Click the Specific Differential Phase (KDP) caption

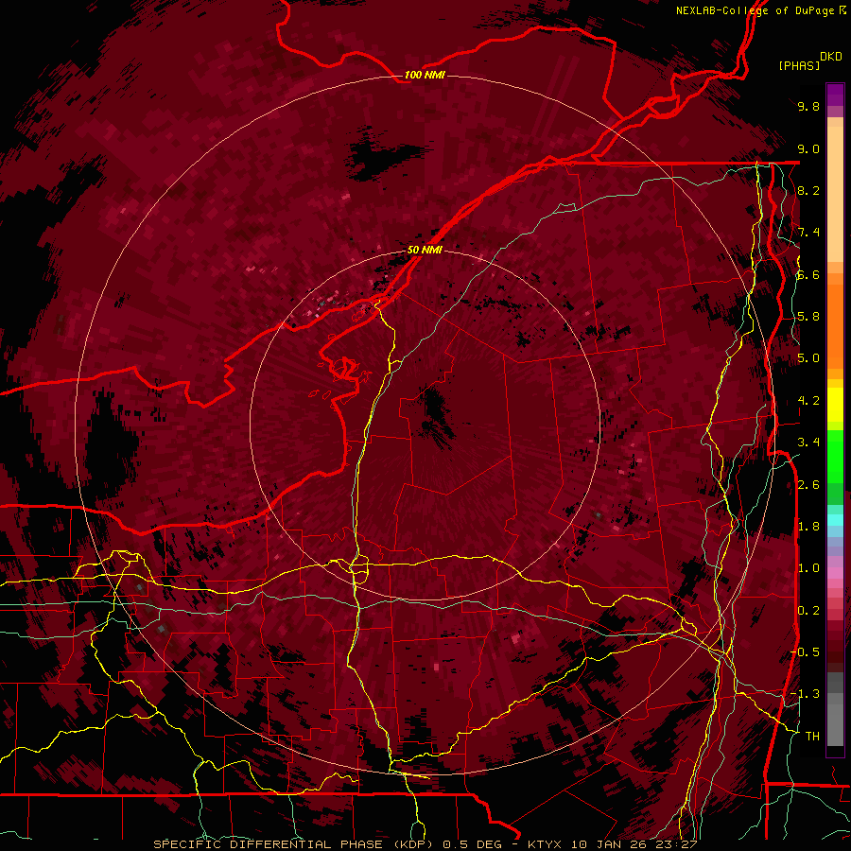point(294,844)
